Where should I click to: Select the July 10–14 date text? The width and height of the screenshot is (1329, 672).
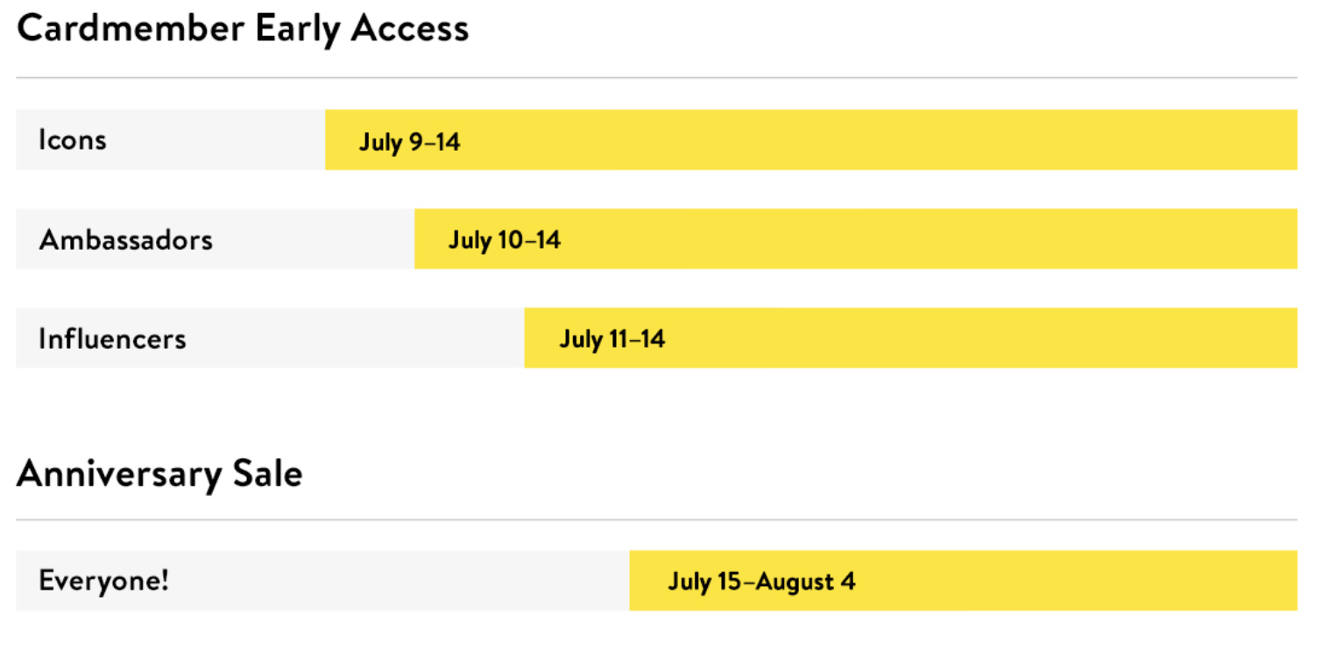coord(504,240)
